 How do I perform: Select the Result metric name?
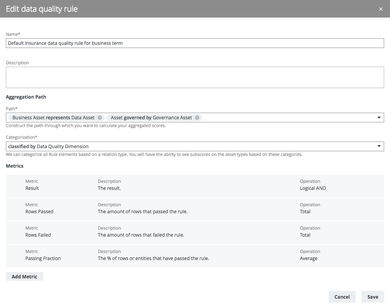tap(32, 188)
